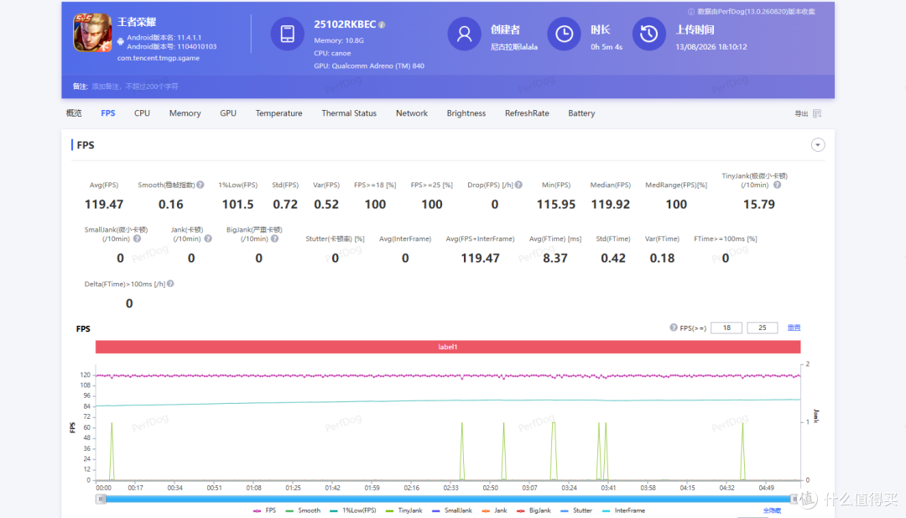Screen dimensions: 906x518
Task: Click the Min(FPS) value 115.95
Action: point(556,205)
